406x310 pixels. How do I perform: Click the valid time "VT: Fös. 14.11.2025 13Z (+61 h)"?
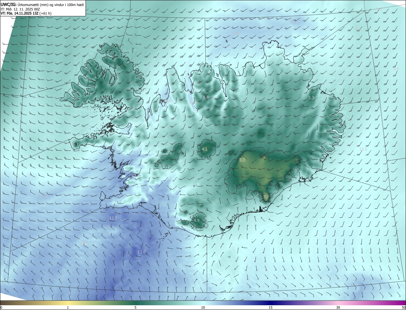[26, 13]
